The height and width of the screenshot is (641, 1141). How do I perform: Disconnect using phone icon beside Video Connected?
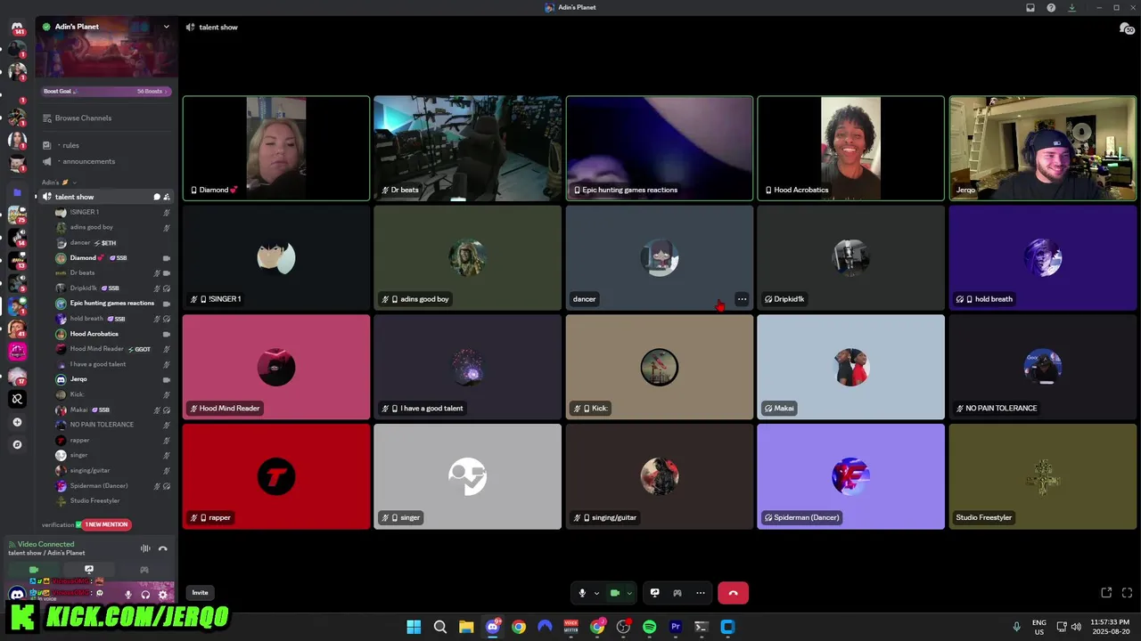[x=163, y=548]
